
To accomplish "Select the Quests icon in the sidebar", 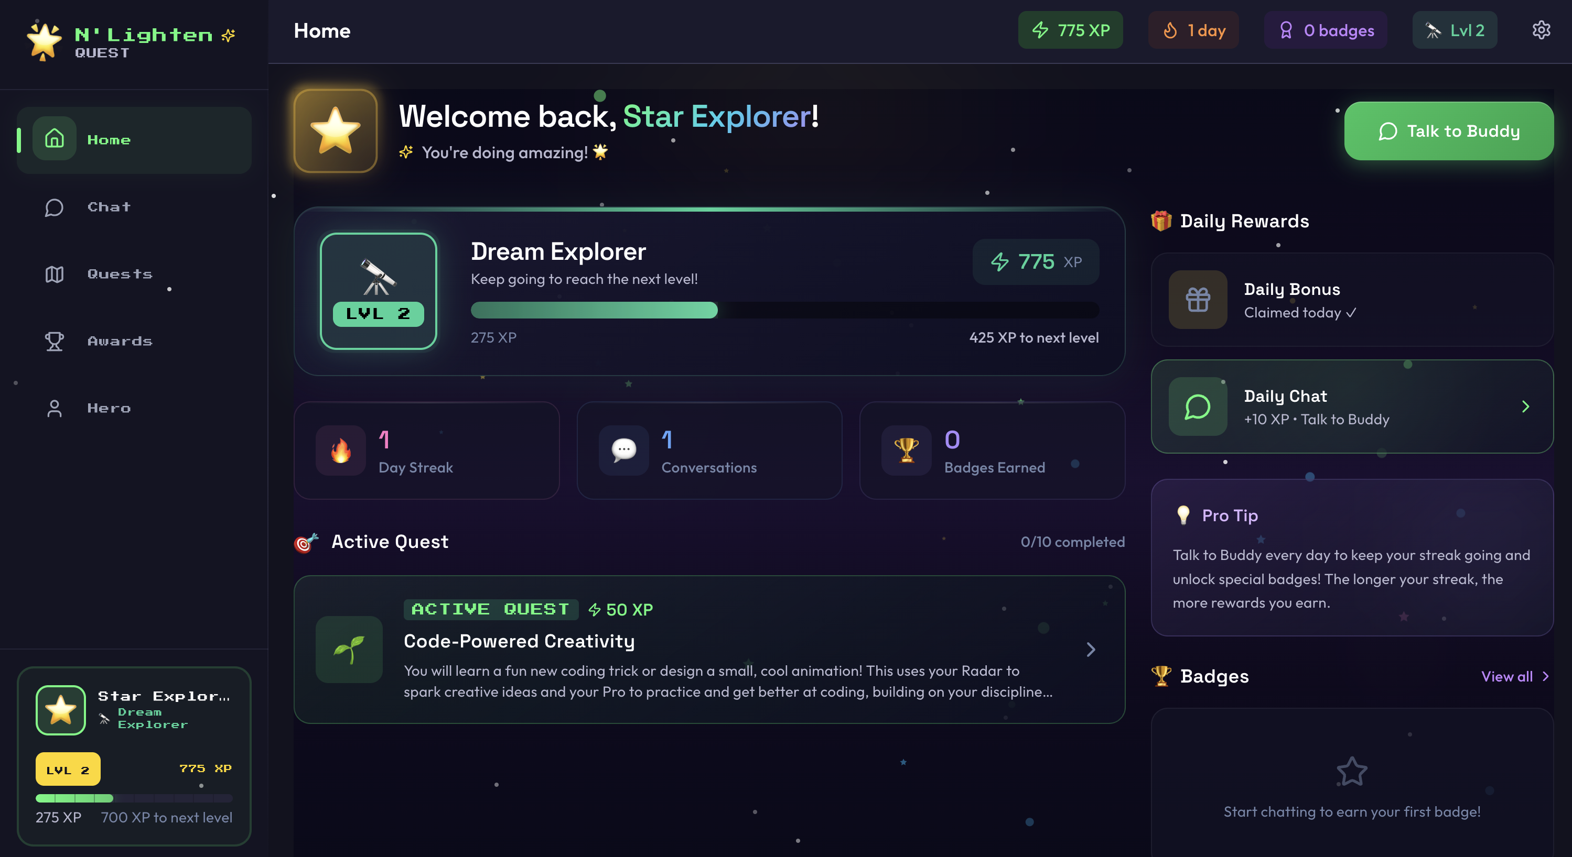I will (53, 274).
